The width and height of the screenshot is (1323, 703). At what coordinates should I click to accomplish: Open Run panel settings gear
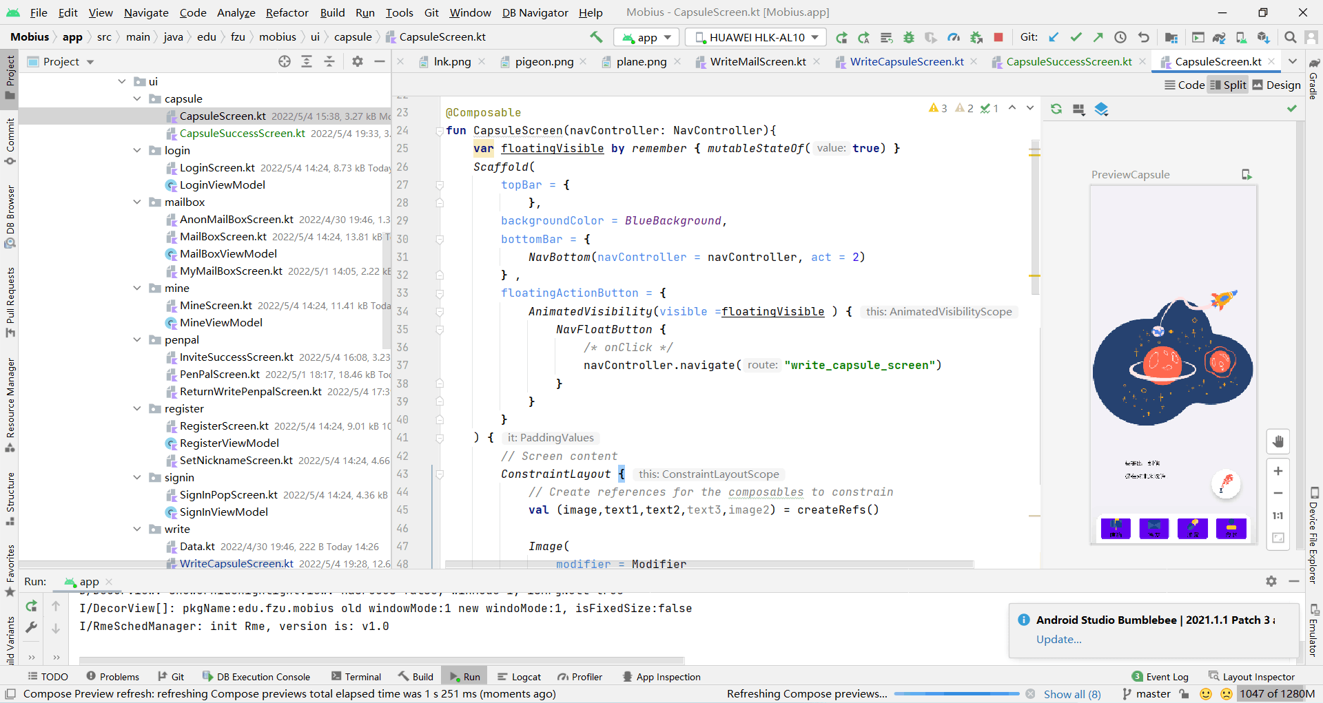(1271, 581)
